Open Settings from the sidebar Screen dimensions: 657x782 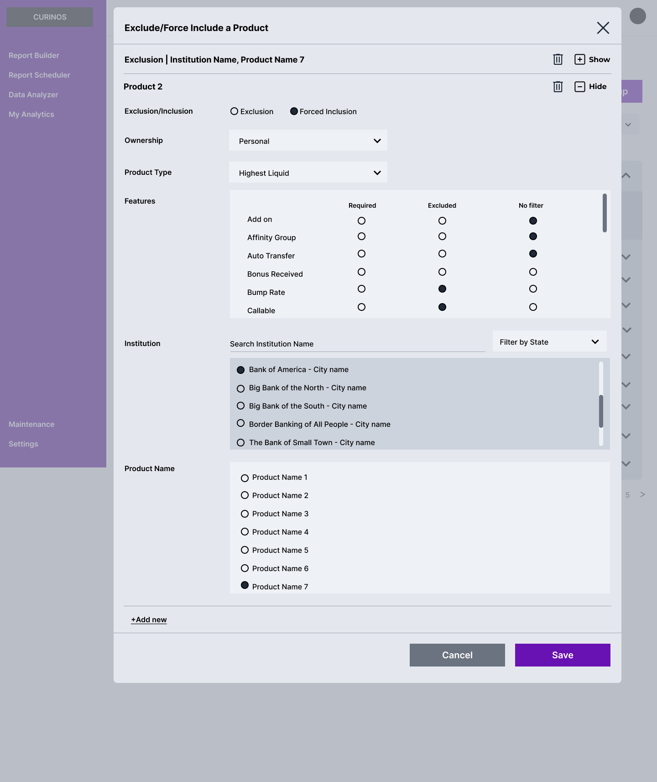23,444
